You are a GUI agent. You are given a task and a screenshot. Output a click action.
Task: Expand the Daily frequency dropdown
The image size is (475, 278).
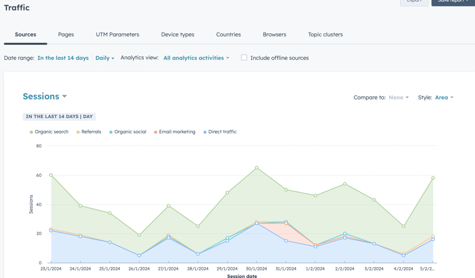coord(105,58)
